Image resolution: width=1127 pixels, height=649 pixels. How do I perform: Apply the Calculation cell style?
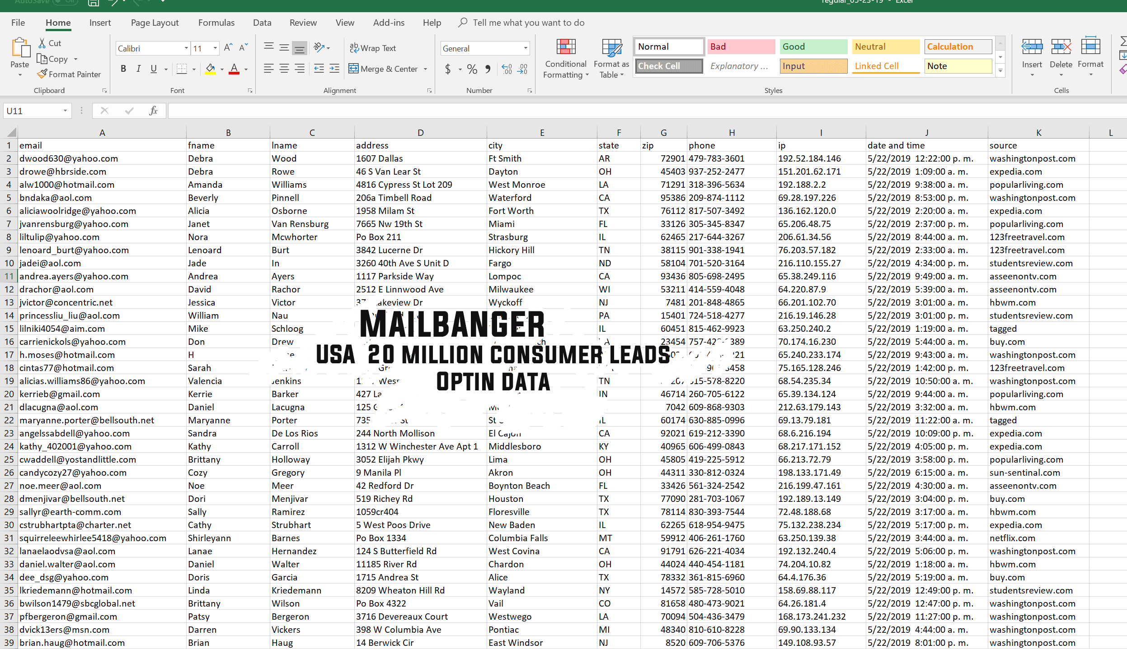pos(958,46)
